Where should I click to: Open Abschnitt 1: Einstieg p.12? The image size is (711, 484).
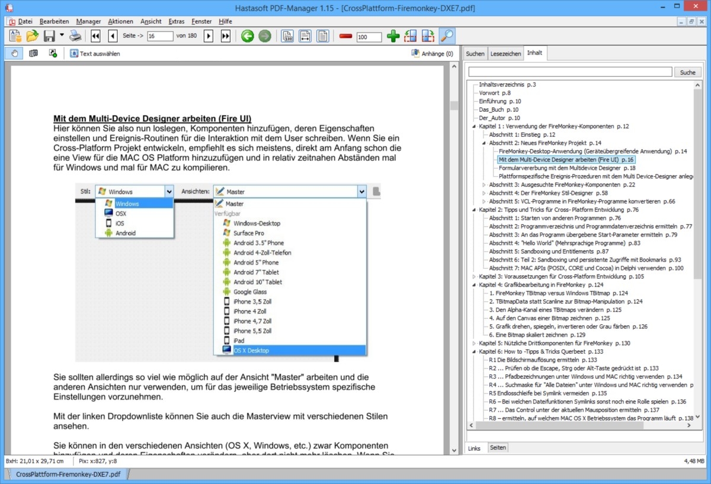522,135
